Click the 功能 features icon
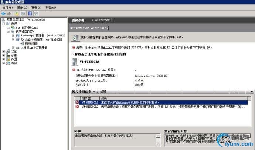This screenshot has width=255, height=150. [x=8, y=51]
